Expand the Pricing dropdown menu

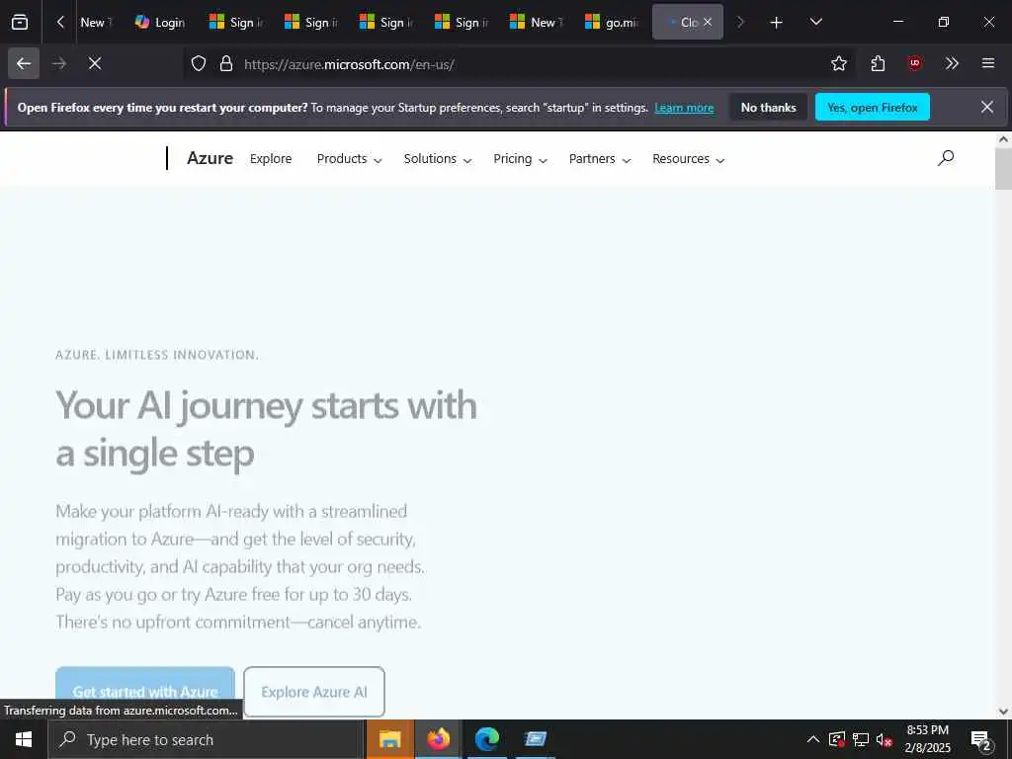[520, 159]
